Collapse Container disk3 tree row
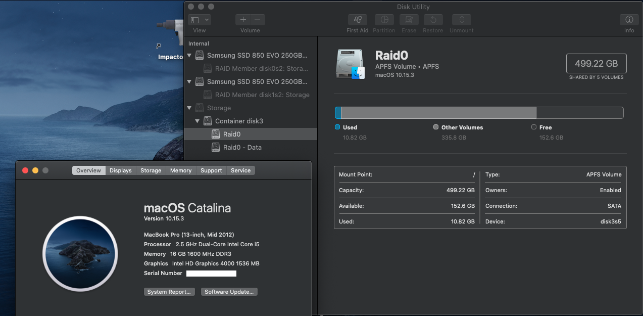This screenshot has width=643, height=316. point(198,121)
